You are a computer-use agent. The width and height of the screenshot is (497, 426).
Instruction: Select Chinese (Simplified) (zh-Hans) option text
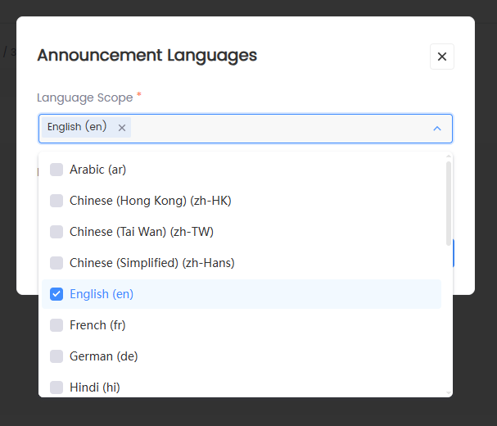pos(152,263)
